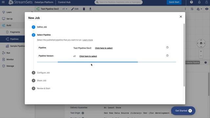Click the help icon beside Collector Pipeline

pyautogui.click(x=206, y=63)
